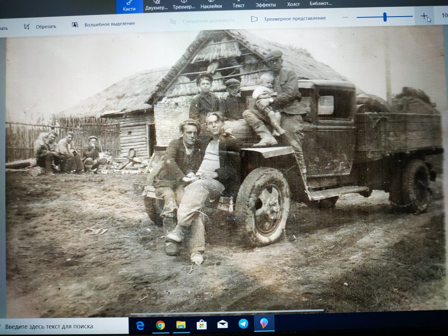448x336 pixels.
Task: Open Telegram from the taskbar
Action: pos(243,324)
